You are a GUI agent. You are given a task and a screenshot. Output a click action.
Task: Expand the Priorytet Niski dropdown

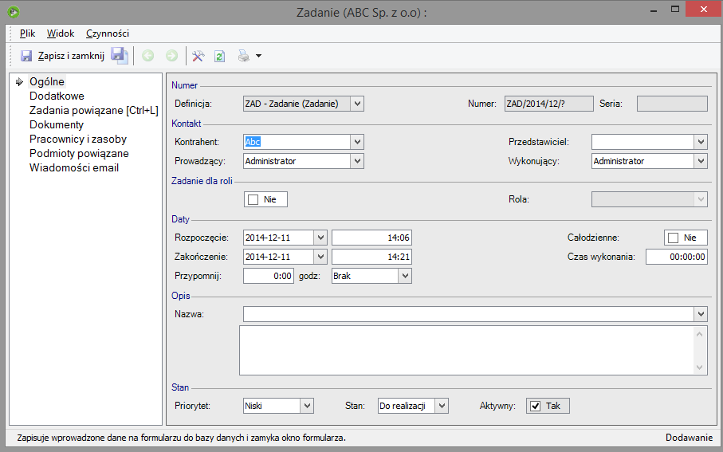(x=307, y=406)
